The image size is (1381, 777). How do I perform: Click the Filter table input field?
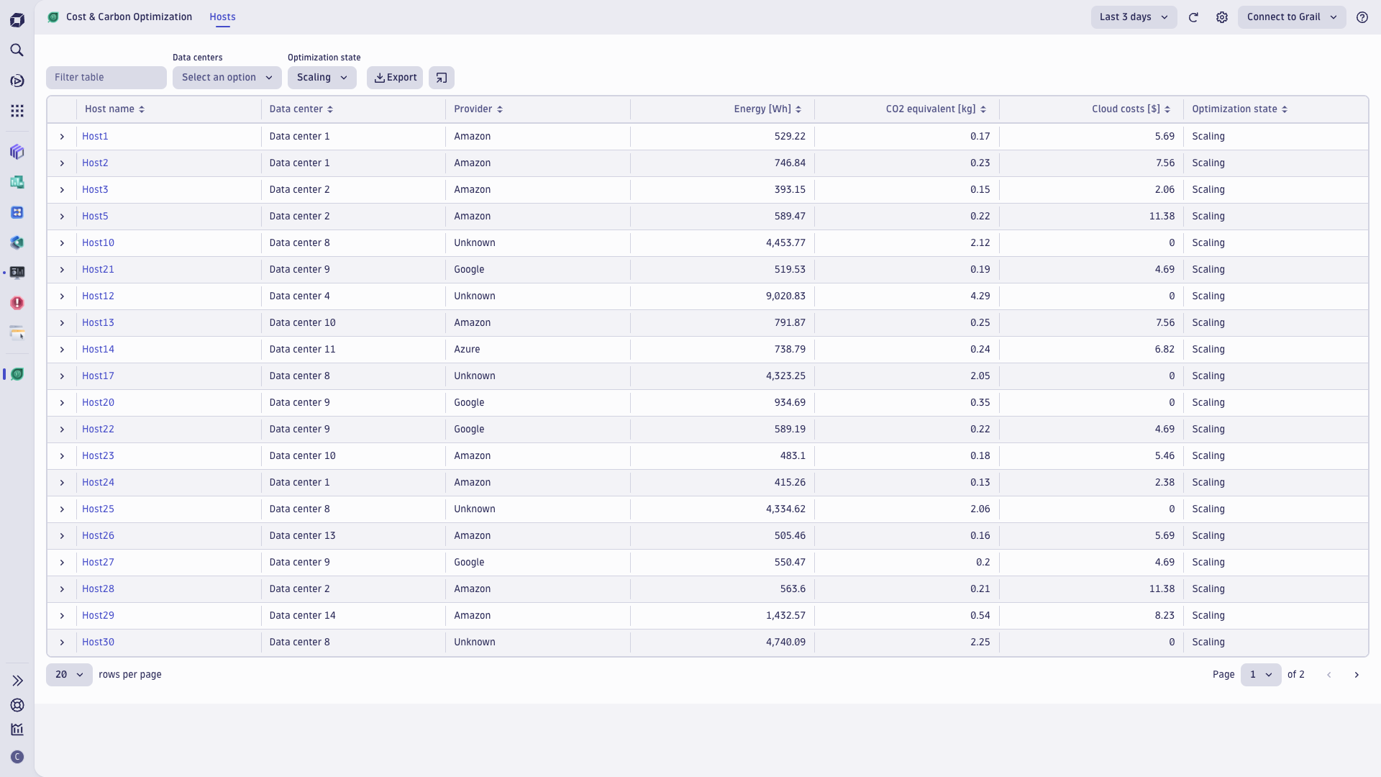click(x=106, y=78)
